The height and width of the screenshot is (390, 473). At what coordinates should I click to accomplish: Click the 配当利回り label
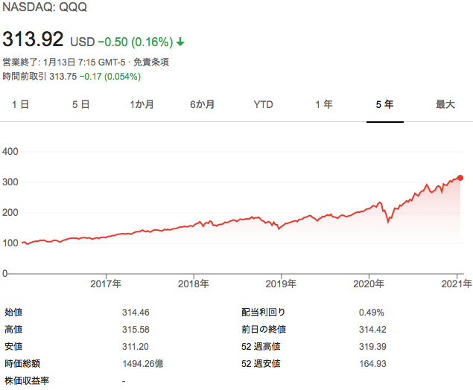pos(264,313)
